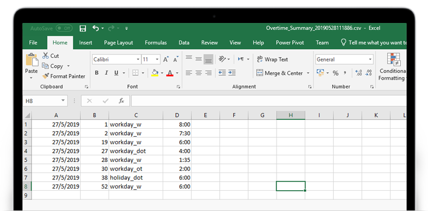Select Middle Align icon

pyautogui.click(x=198, y=59)
